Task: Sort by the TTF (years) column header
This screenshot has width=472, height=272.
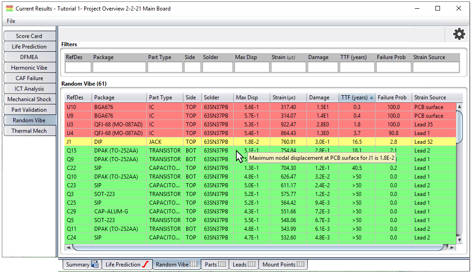Action: tap(354, 97)
